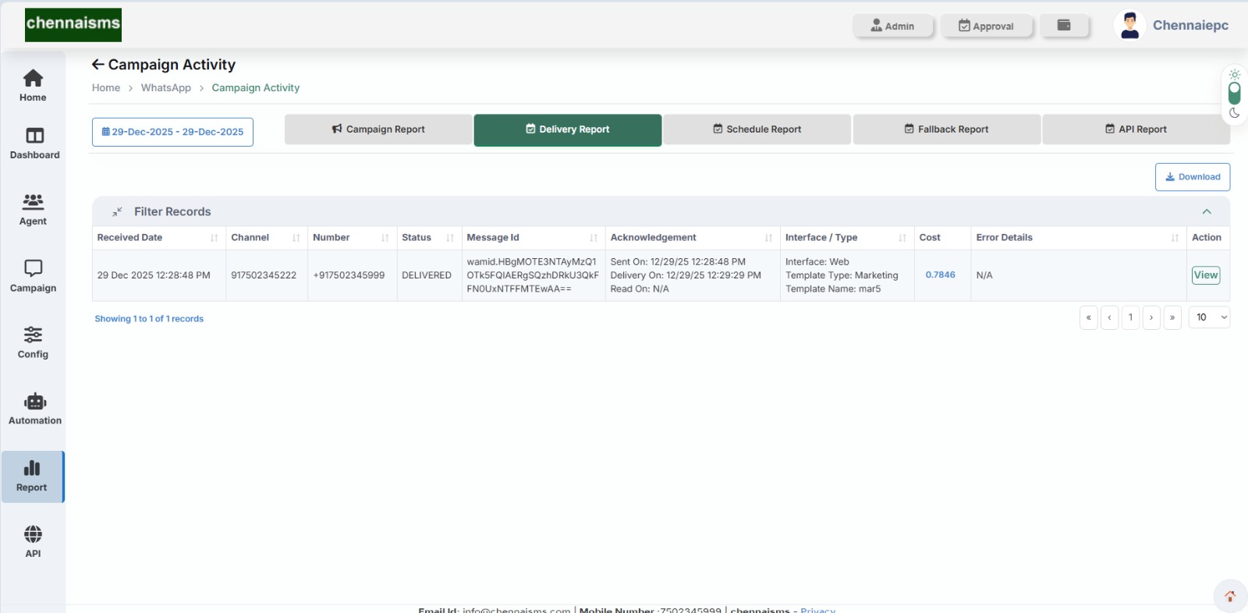Viewport: 1248px width, 613px height.
Task: Click the WhatsApp breadcrumb link
Action: point(165,88)
